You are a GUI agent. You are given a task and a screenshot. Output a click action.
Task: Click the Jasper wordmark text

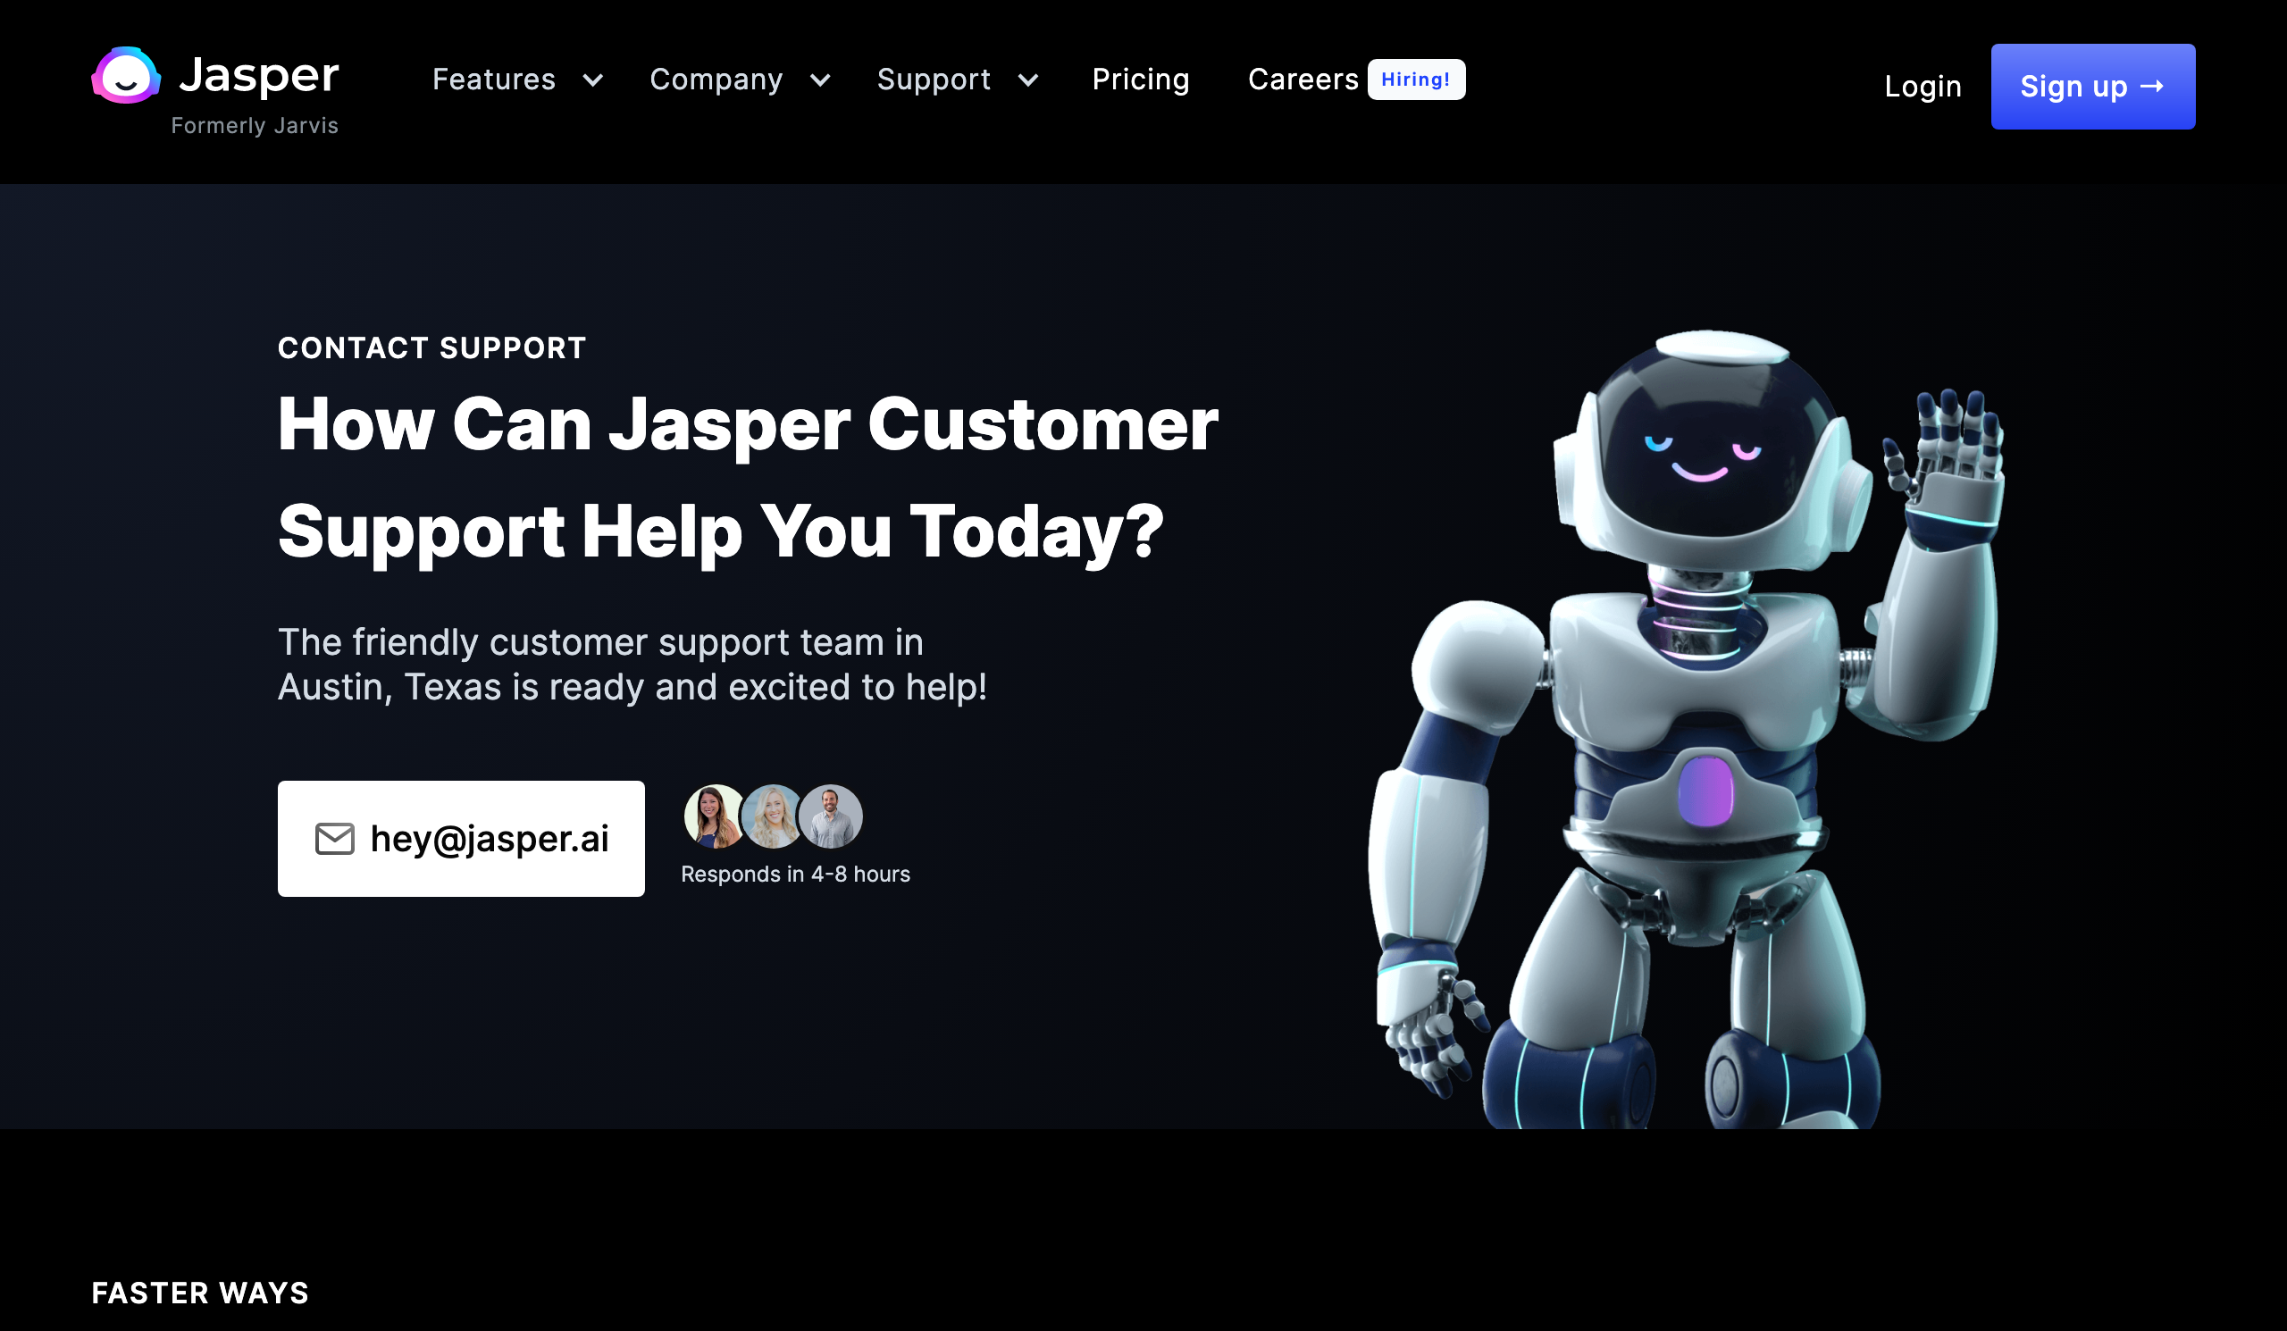(259, 75)
